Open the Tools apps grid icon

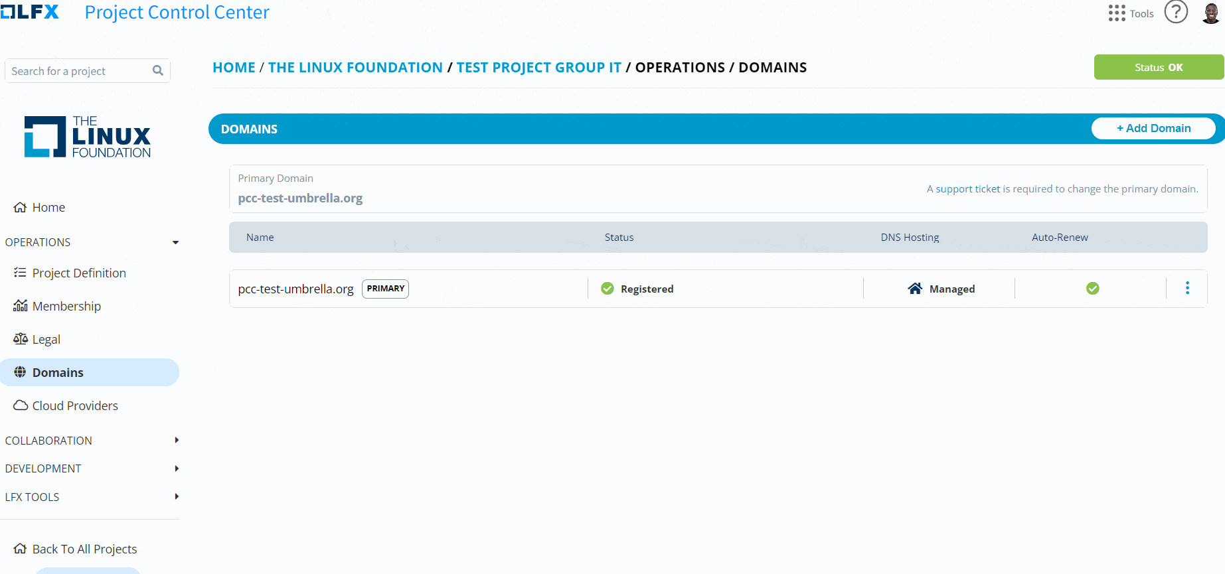[1117, 13]
